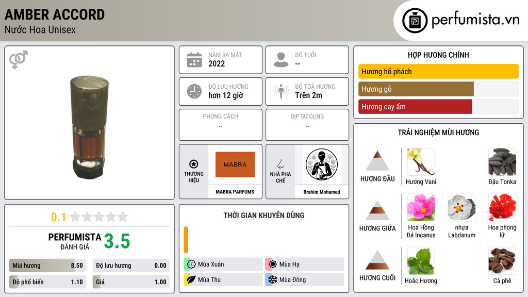
Task: Click the Hương giữa pyramid icon
Action: click(x=377, y=210)
